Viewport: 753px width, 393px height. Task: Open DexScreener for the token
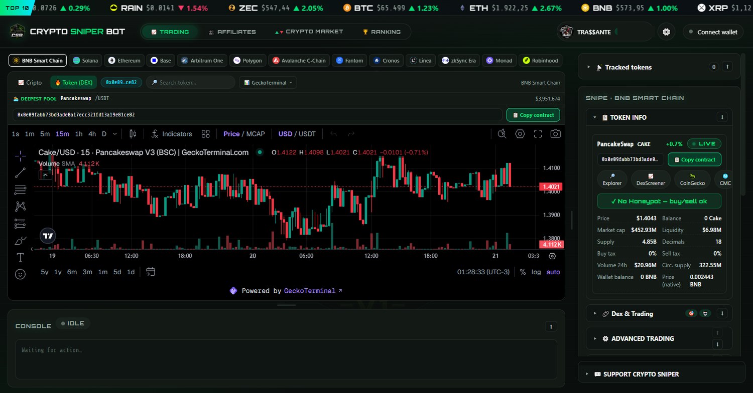[x=651, y=179]
